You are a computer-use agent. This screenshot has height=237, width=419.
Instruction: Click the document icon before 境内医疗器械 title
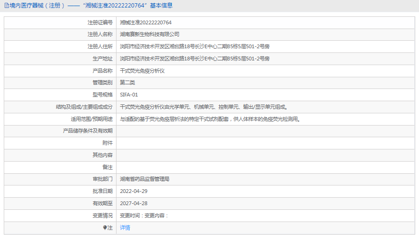click(x=7, y=6)
